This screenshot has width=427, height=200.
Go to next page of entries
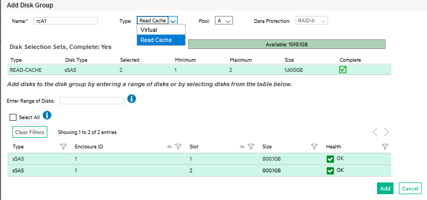[387, 132]
